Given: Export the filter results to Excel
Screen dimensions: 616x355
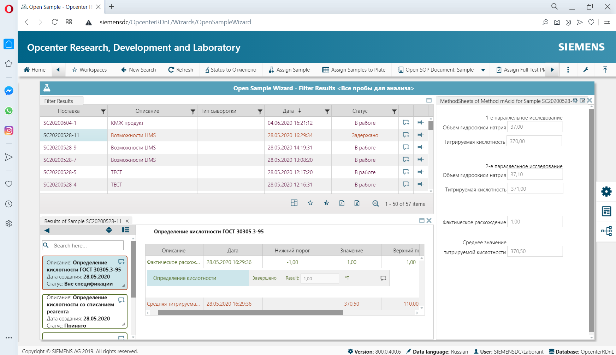Looking at the screenshot, I should point(357,203).
